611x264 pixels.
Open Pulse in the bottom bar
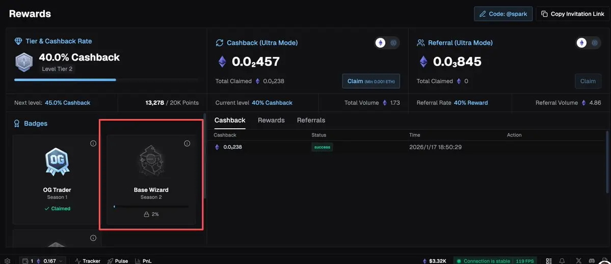118,261
